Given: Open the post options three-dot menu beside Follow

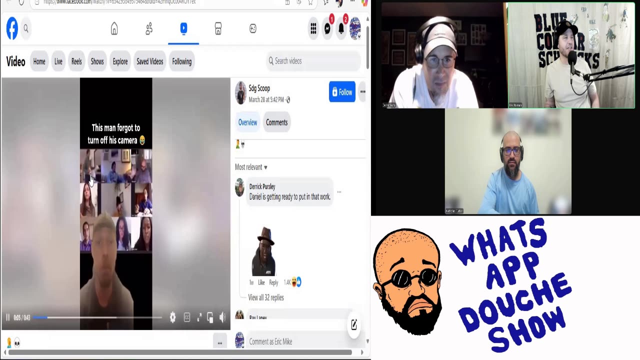Looking at the screenshot, I should point(362,92).
